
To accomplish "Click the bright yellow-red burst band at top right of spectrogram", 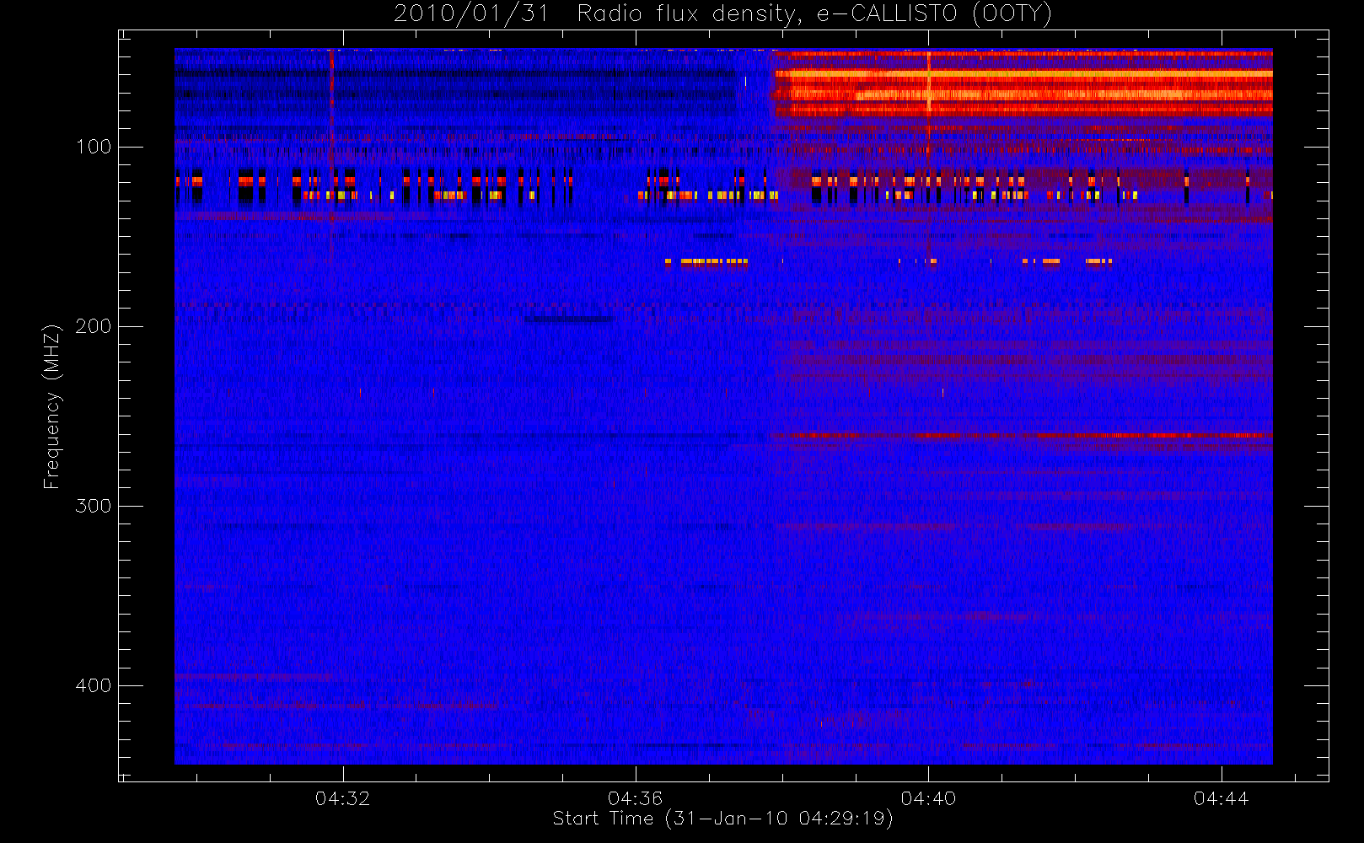I will pyautogui.click(x=1022, y=83).
